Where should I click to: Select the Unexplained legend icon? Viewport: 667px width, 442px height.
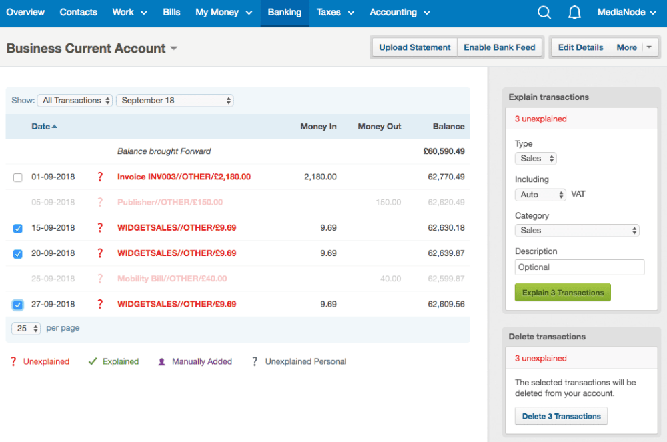[13, 361]
